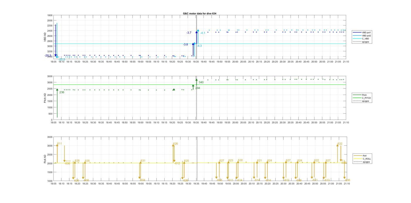Select the VBD pot1 legend entry

coord(362,33)
